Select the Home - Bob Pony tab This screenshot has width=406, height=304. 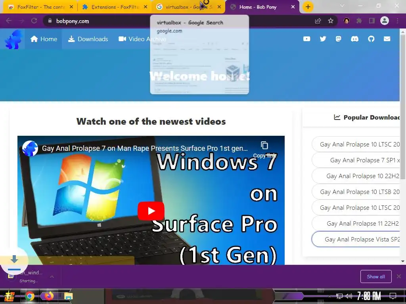tap(262, 7)
